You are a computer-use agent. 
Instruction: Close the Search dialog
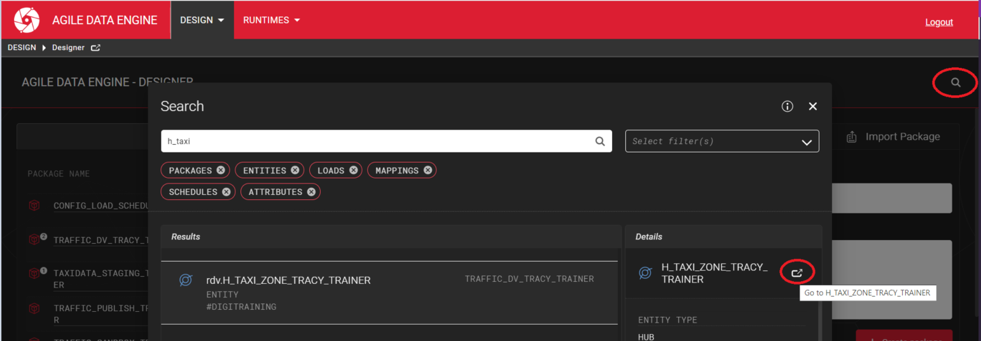tap(812, 107)
